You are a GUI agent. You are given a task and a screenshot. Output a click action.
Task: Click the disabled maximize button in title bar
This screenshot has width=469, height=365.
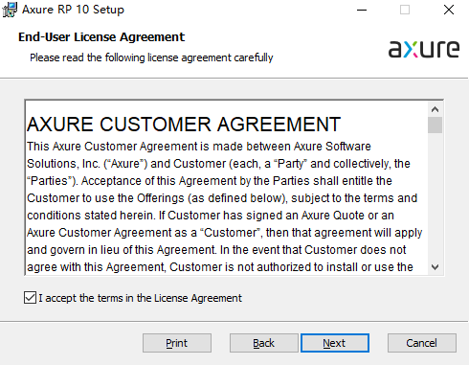pyautogui.click(x=405, y=10)
